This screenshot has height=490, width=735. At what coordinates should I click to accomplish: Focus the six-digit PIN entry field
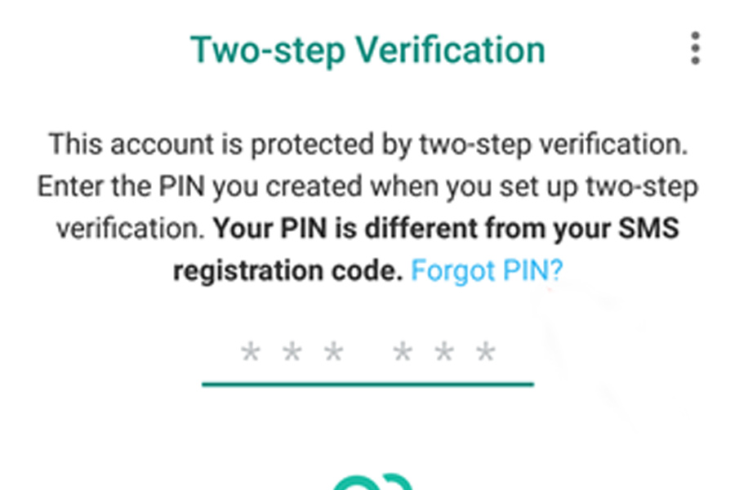coord(367,354)
